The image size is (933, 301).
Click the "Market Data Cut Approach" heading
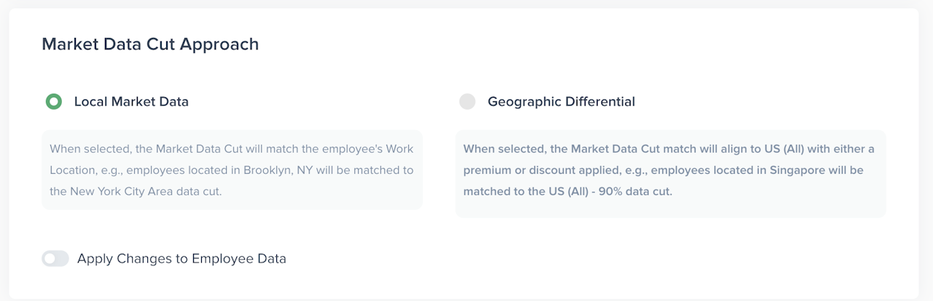(x=150, y=44)
